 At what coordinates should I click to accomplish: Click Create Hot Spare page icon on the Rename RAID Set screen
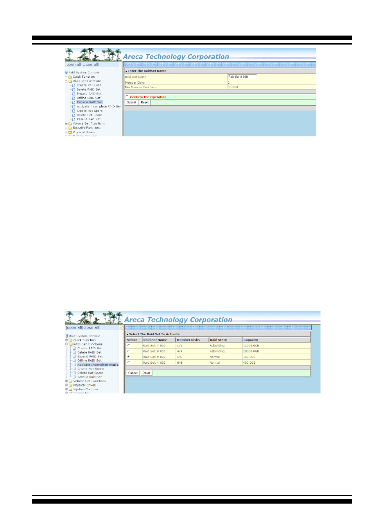coord(74,111)
